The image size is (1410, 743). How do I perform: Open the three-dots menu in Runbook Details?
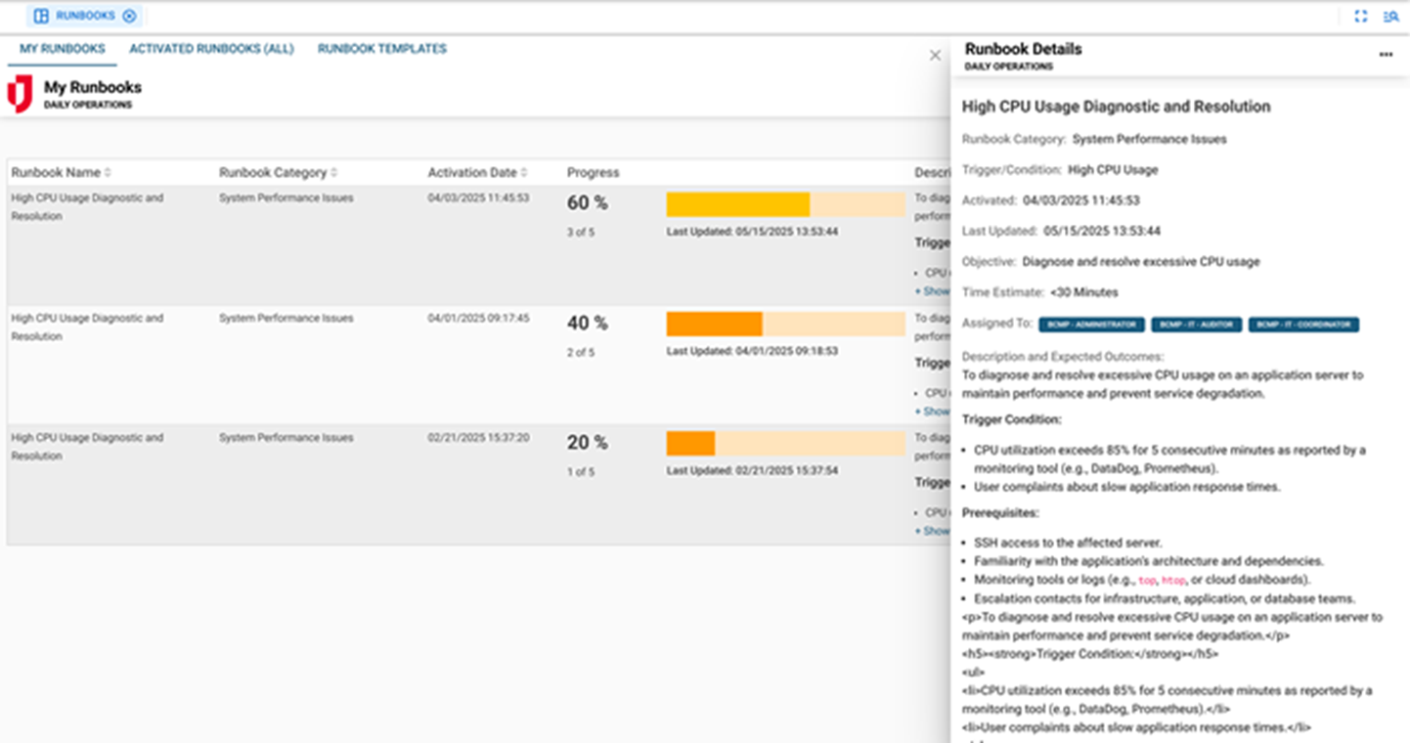tap(1385, 55)
